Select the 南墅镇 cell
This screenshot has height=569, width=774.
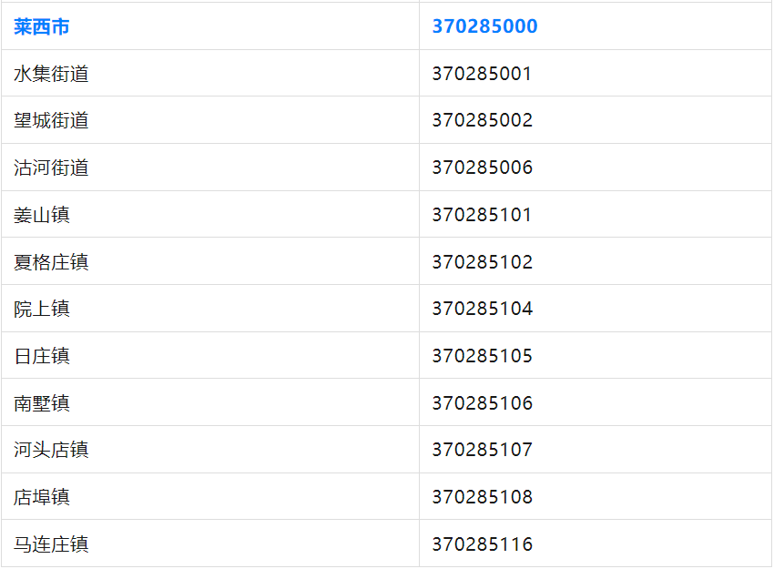pos(42,403)
